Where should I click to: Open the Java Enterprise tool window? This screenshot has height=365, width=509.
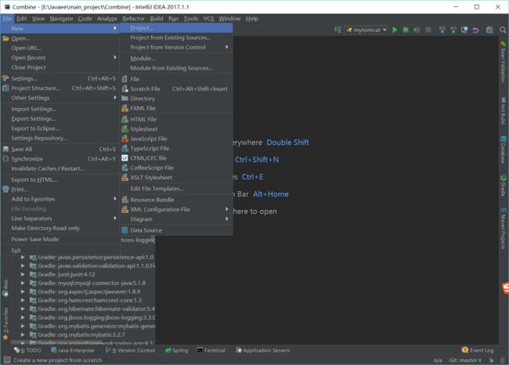click(72, 350)
